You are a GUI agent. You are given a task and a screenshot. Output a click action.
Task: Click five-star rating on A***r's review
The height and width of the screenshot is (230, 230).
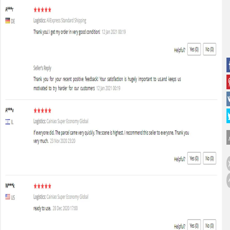pyautogui.click(x=42, y=10)
